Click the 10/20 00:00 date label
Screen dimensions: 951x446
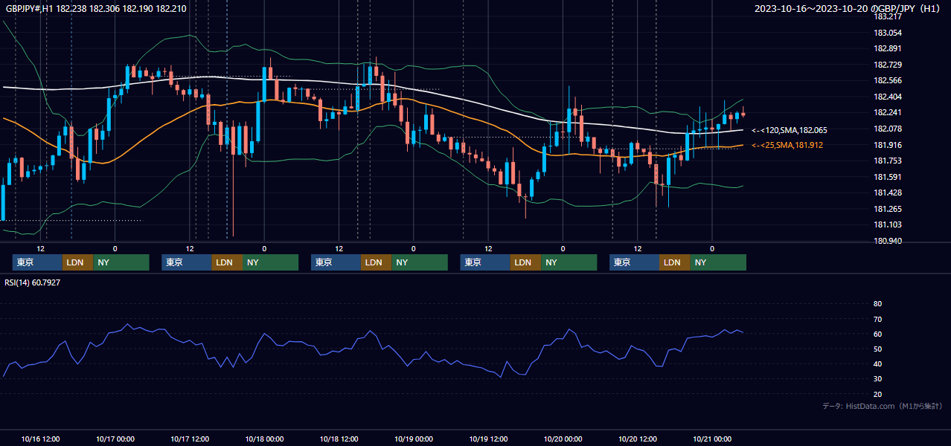pos(563,439)
